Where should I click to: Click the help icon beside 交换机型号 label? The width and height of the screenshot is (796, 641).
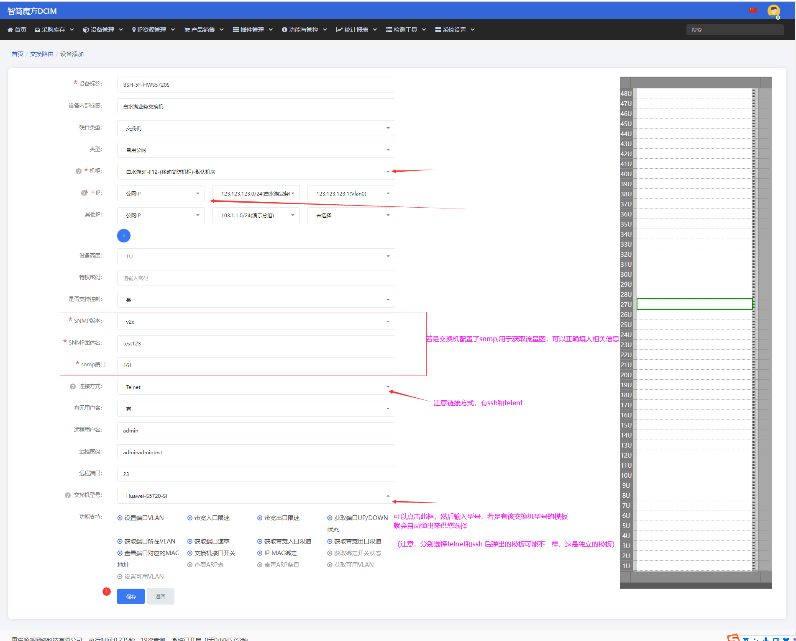point(68,495)
